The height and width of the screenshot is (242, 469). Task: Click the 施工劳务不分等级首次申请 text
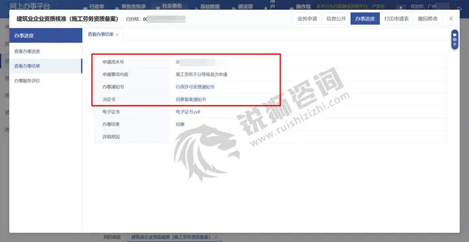pos(201,74)
